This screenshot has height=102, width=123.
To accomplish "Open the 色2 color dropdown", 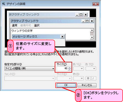I will 91,68.
